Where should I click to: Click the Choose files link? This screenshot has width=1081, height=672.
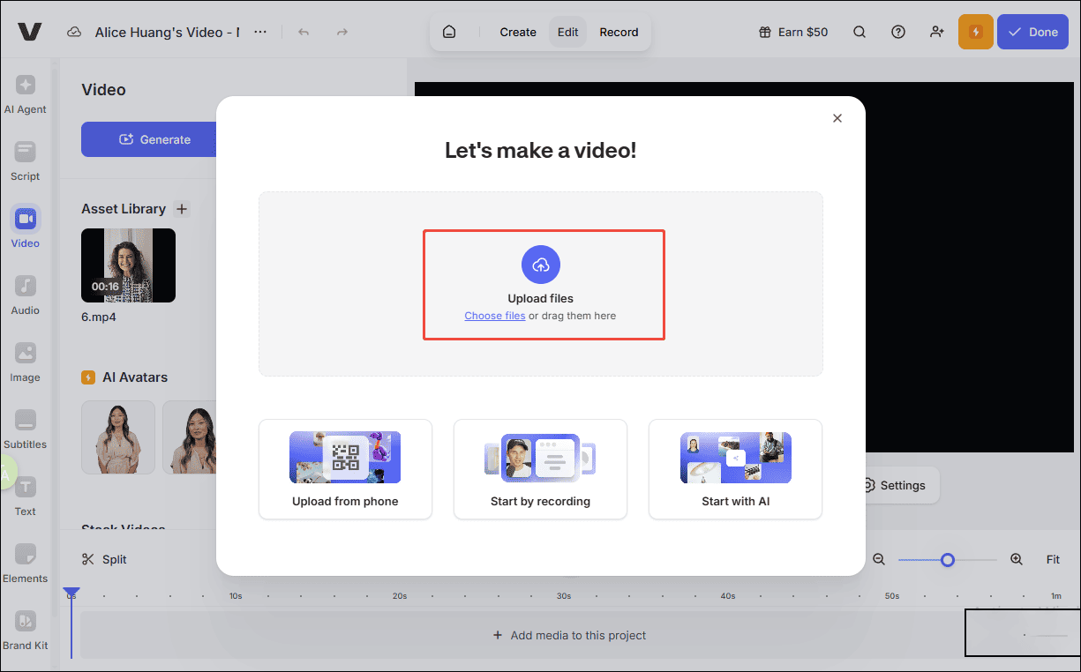coord(495,315)
